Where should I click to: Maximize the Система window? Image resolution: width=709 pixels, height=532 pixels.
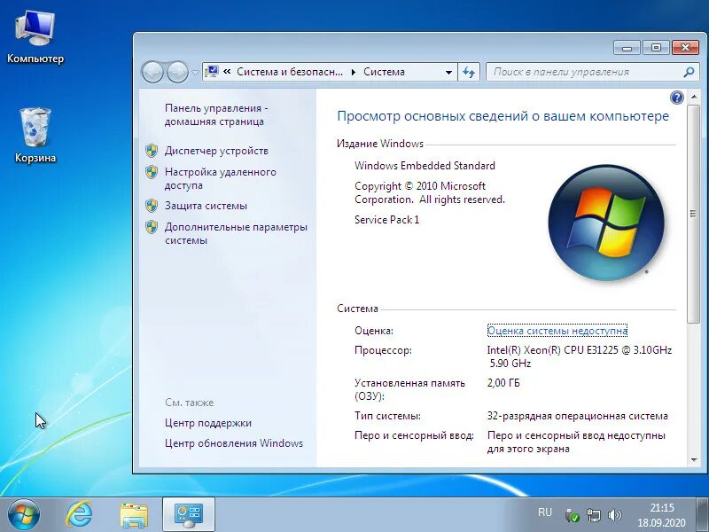656,48
